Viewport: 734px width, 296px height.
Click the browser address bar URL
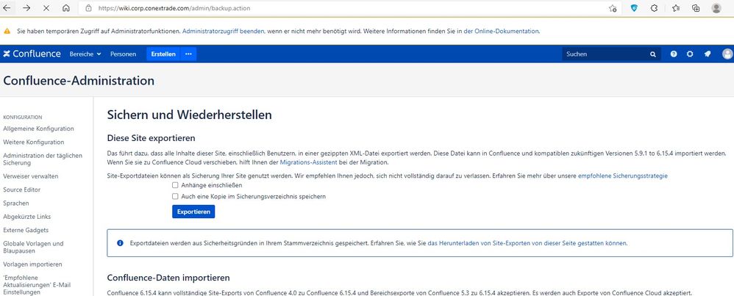click(x=174, y=8)
